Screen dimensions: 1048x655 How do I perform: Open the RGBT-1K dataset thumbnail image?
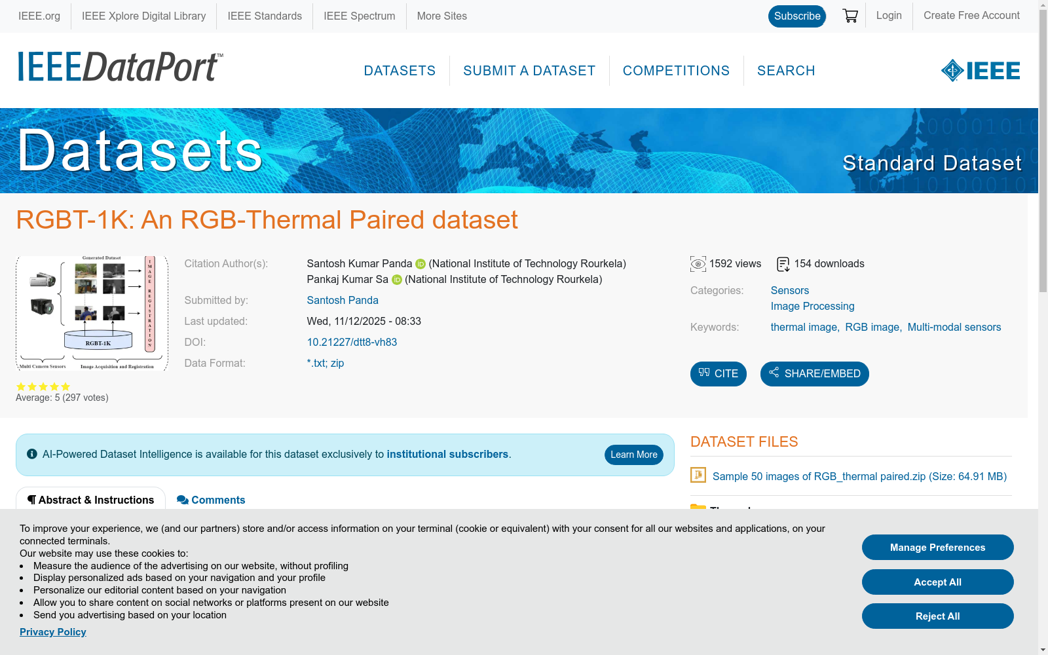(x=92, y=313)
